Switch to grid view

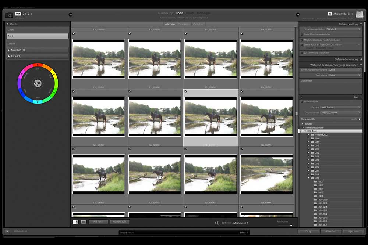coord(75,222)
